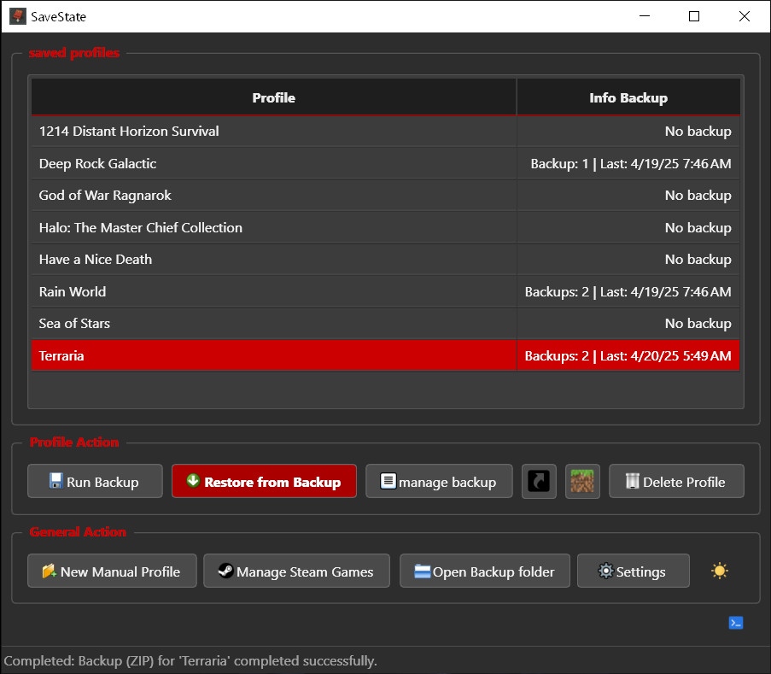Screen dimensions: 771x674
Task: Click the Info Backup column header
Action: 628,97
